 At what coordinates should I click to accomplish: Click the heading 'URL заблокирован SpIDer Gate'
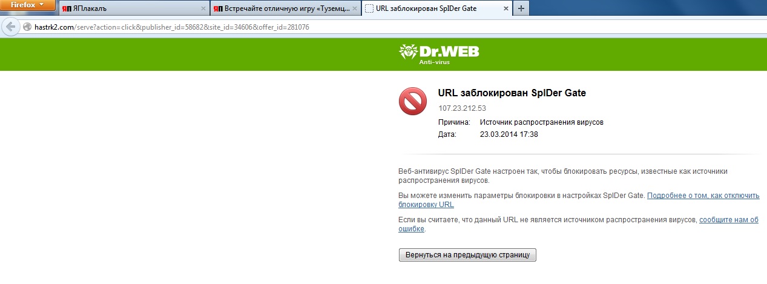pyautogui.click(x=512, y=93)
